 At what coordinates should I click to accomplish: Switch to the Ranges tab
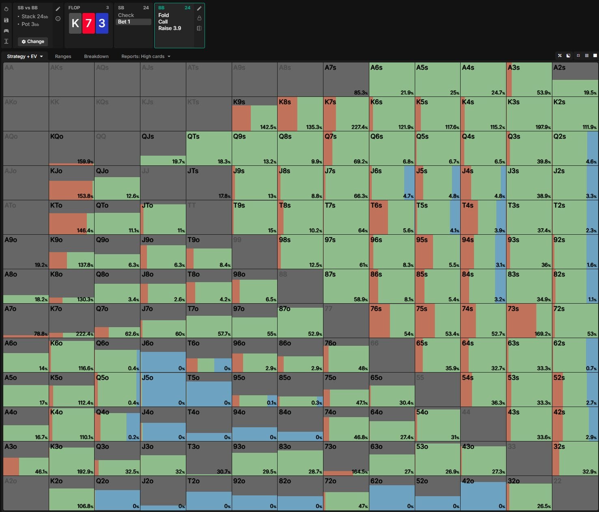pos(63,56)
